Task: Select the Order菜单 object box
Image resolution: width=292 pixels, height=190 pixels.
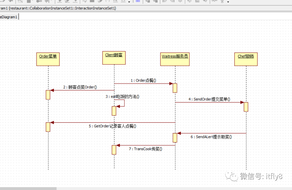Action: point(48,59)
